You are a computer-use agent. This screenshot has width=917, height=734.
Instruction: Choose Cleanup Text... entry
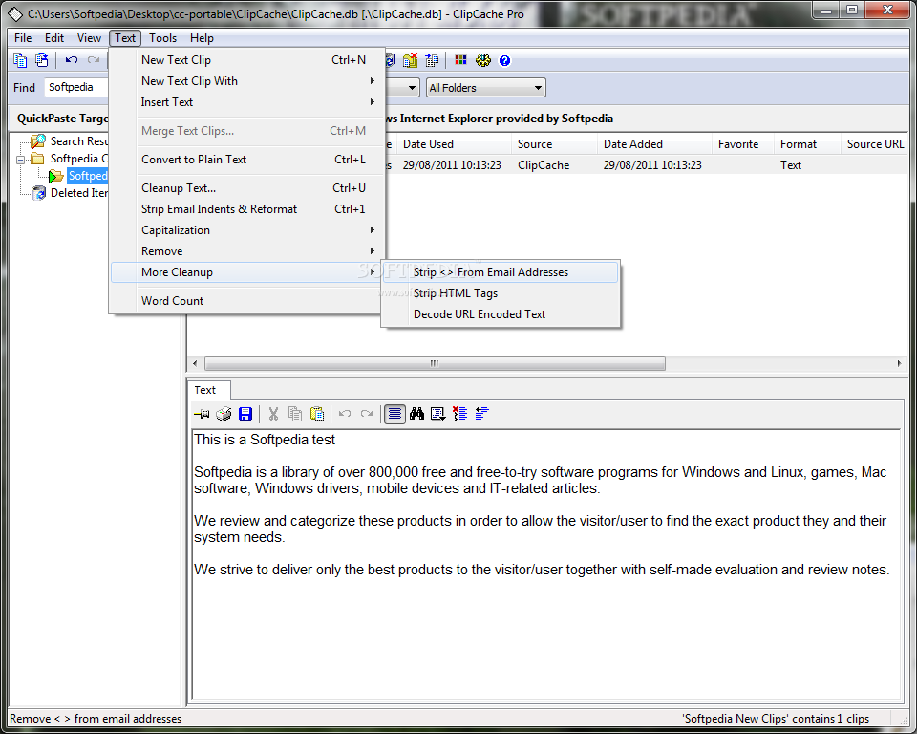(245, 188)
